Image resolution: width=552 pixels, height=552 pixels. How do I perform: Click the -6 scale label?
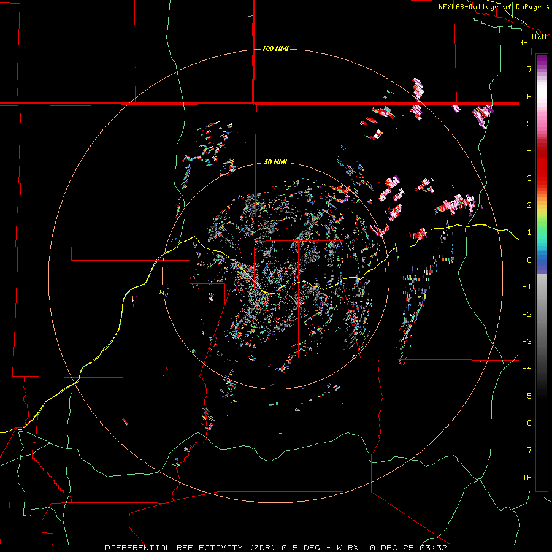click(527, 423)
